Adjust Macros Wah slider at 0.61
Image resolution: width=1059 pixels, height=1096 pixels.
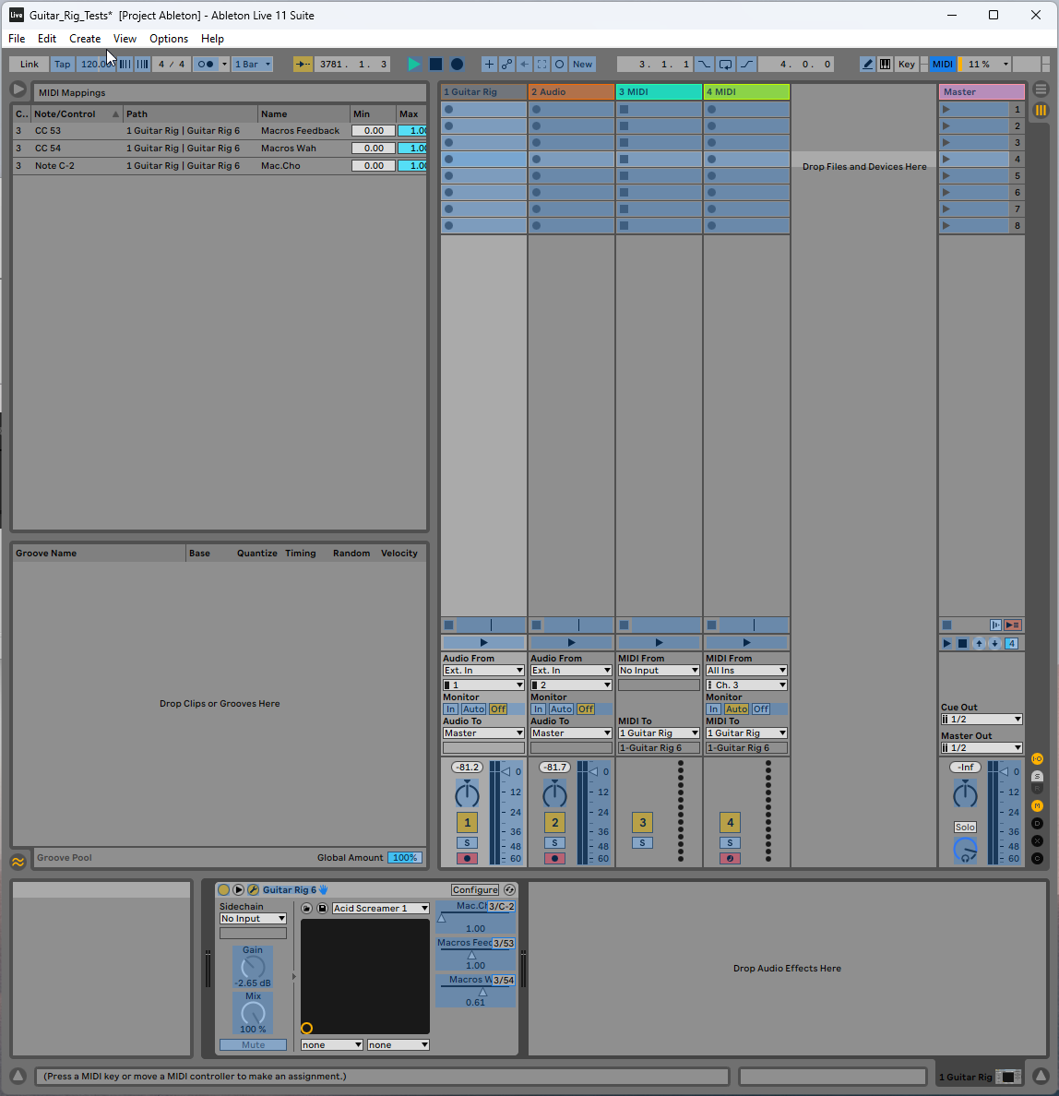tap(475, 991)
